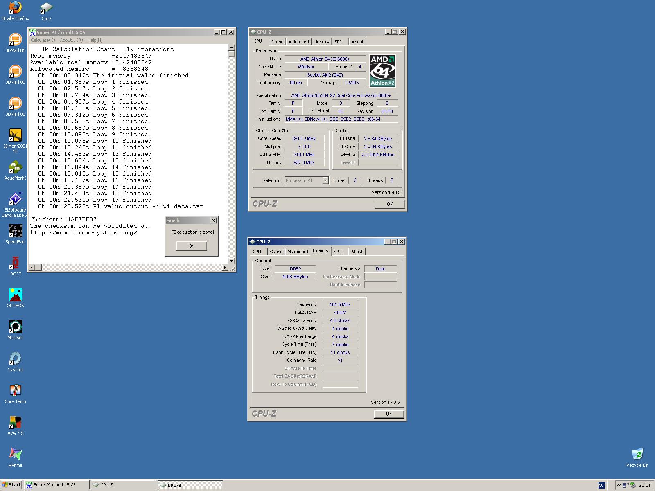The image size is (655, 491).
Task: Click xtremesystems.org URL in Super PI
Action: pos(84,232)
